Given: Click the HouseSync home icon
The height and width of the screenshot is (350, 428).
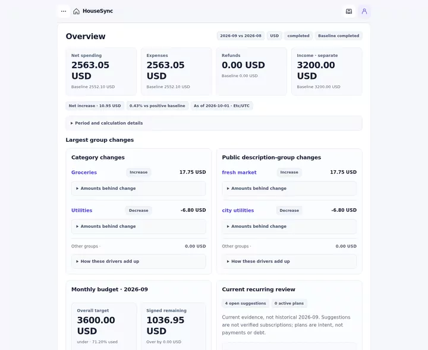Looking at the screenshot, I should click(77, 11).
